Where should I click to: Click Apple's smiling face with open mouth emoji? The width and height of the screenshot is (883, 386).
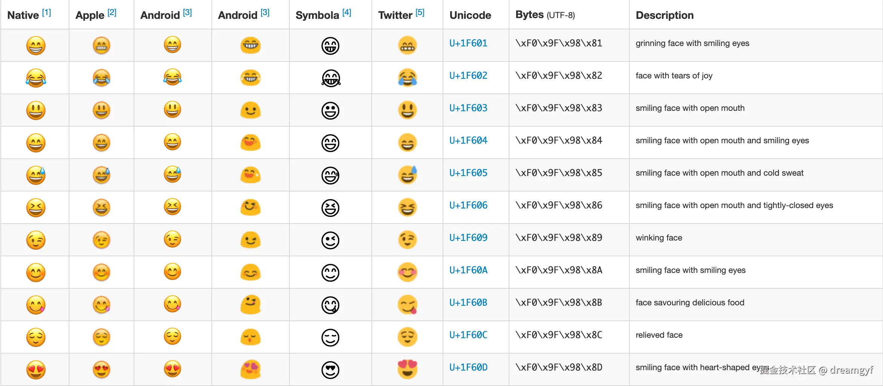102,110
